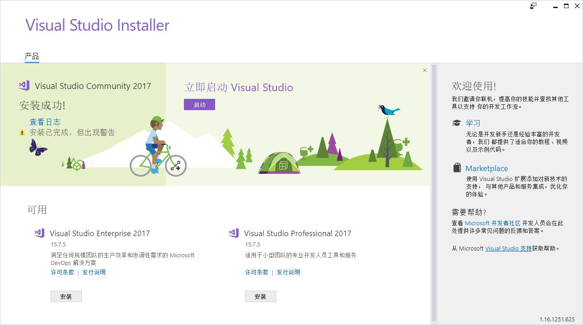Click Visual Studio Community 2017 logo icon
Image resolution: width=583 pixels, height=325 pixels.
coord(24,85)
